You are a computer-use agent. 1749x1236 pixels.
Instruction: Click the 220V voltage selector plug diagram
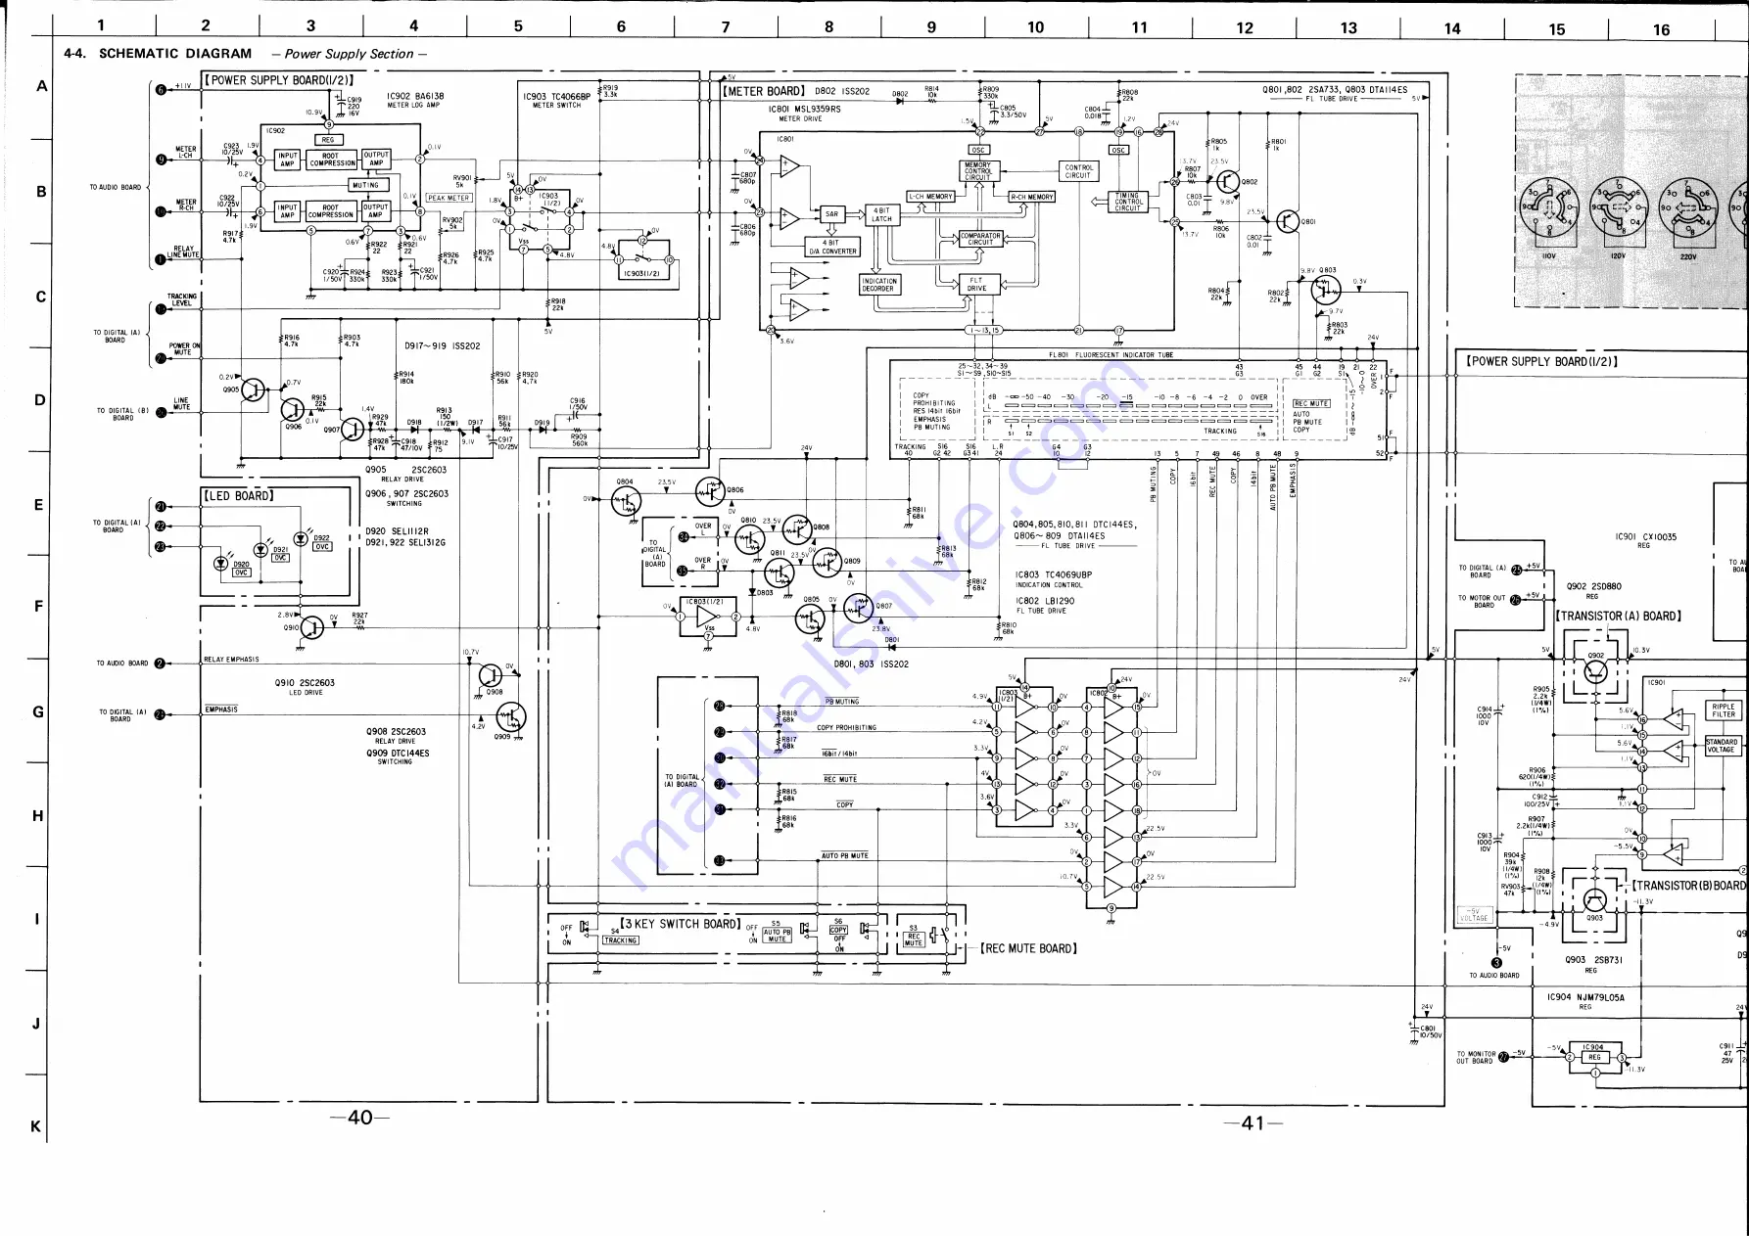pos(1688,208)
